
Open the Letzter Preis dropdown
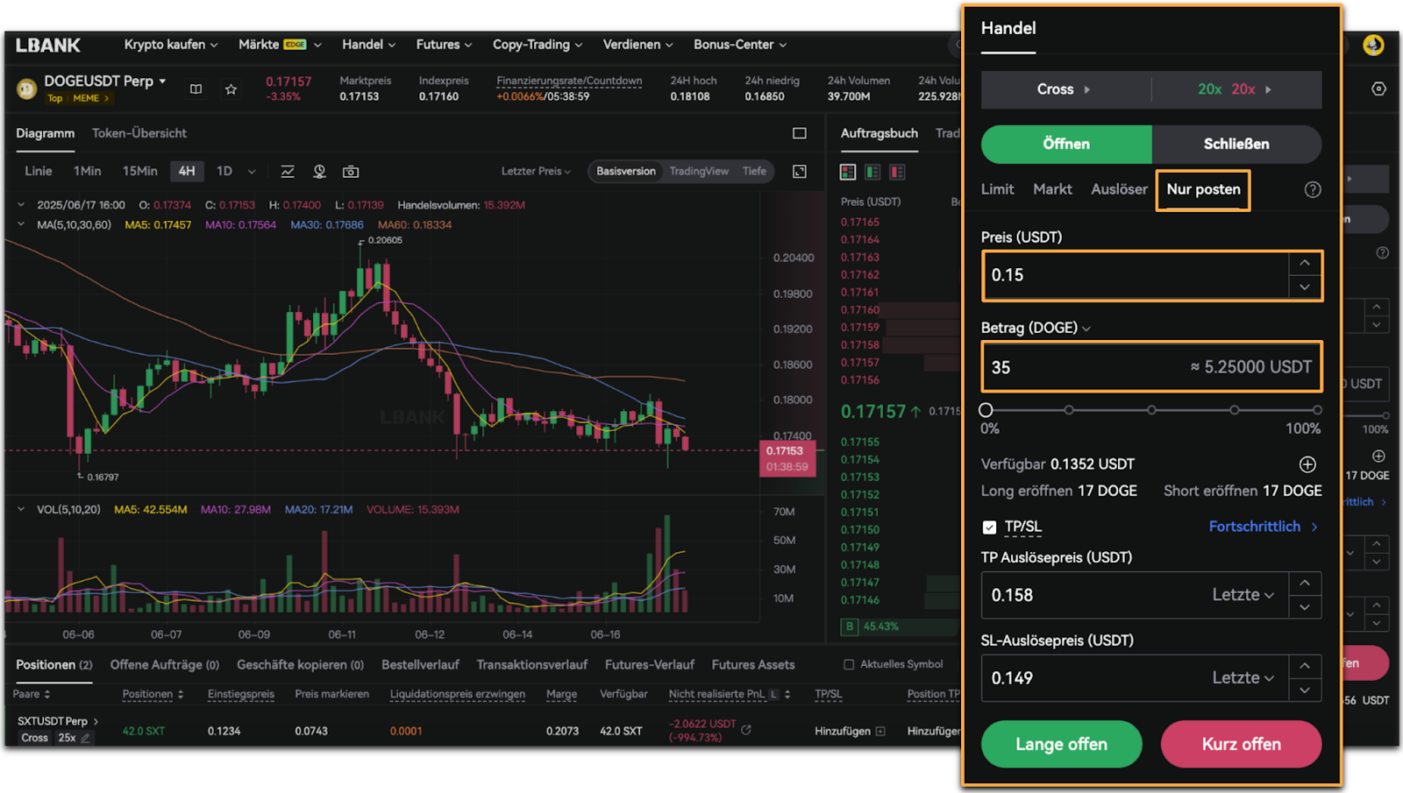coord(535,172)
